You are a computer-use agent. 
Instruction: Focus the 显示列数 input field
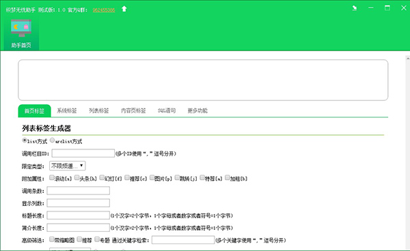78,203
